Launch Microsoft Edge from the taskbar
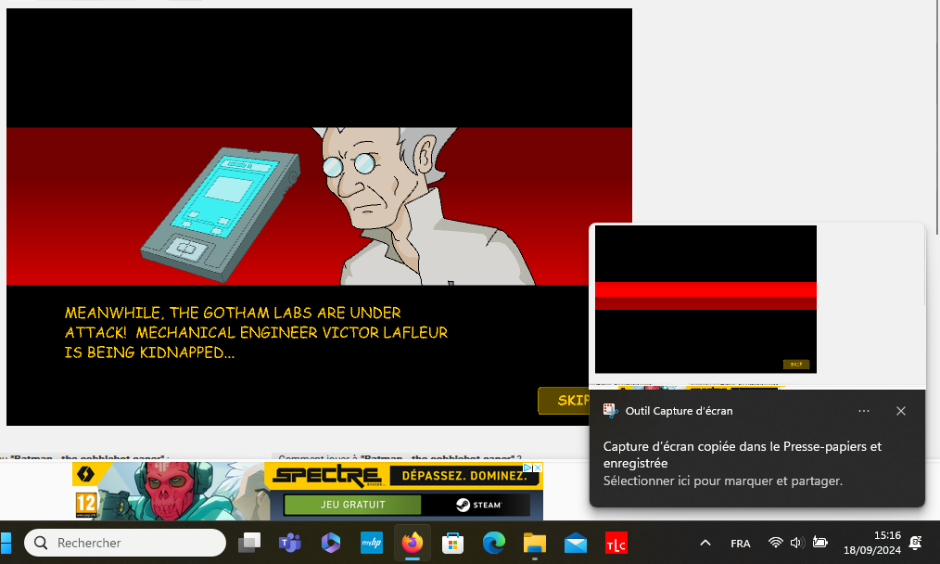 click(x=494, y=543)
